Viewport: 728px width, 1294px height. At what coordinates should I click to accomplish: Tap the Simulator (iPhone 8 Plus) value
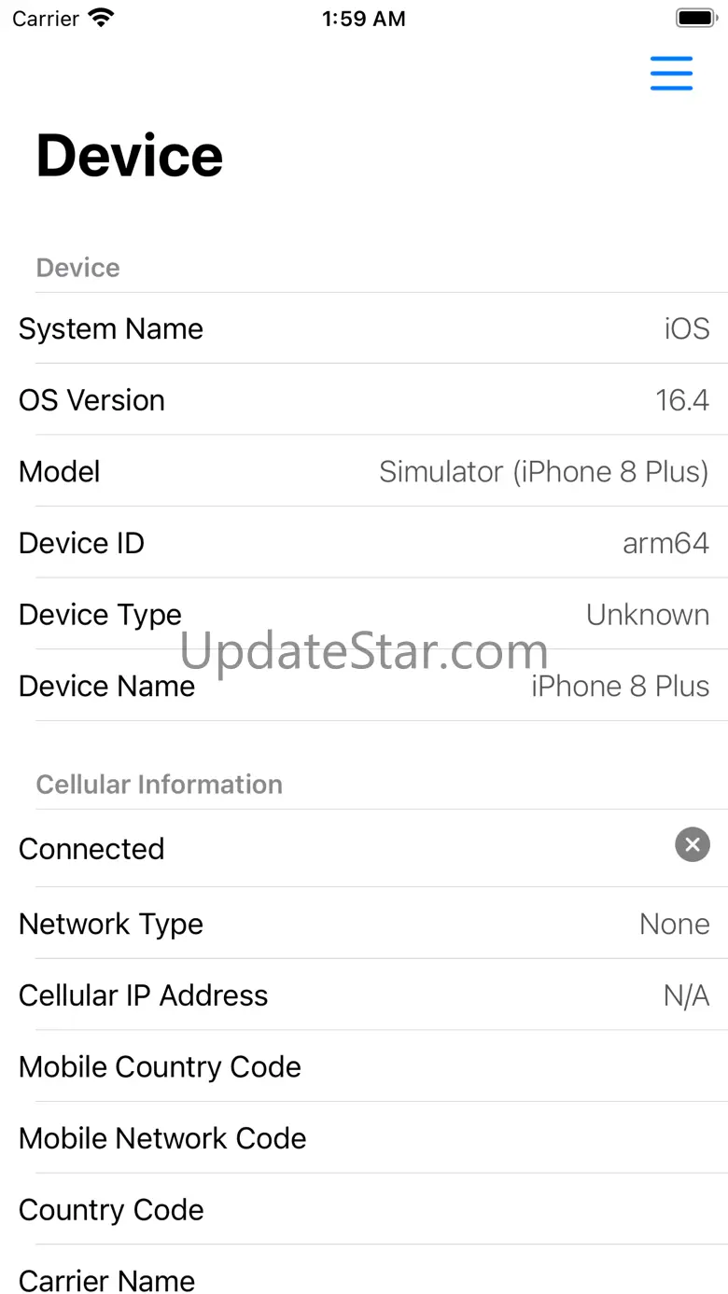click(544, 472)
